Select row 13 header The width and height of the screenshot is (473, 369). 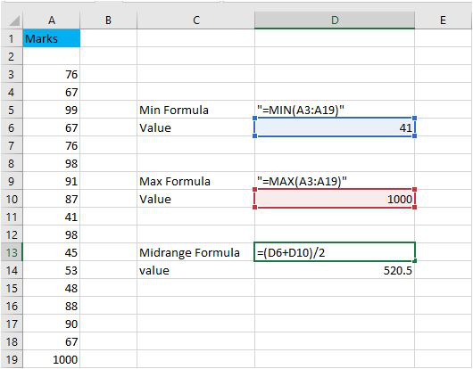pyautogui.click(x=12, y=252)
